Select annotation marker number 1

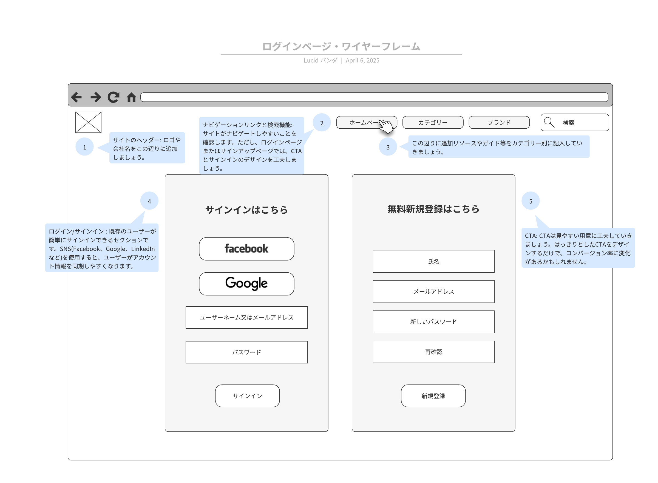(84, 147)
